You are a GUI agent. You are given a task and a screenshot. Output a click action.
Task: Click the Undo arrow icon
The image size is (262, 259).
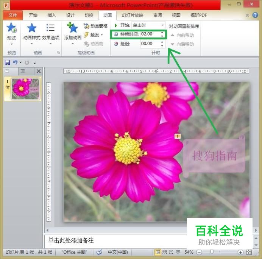[x=15, y=62]
